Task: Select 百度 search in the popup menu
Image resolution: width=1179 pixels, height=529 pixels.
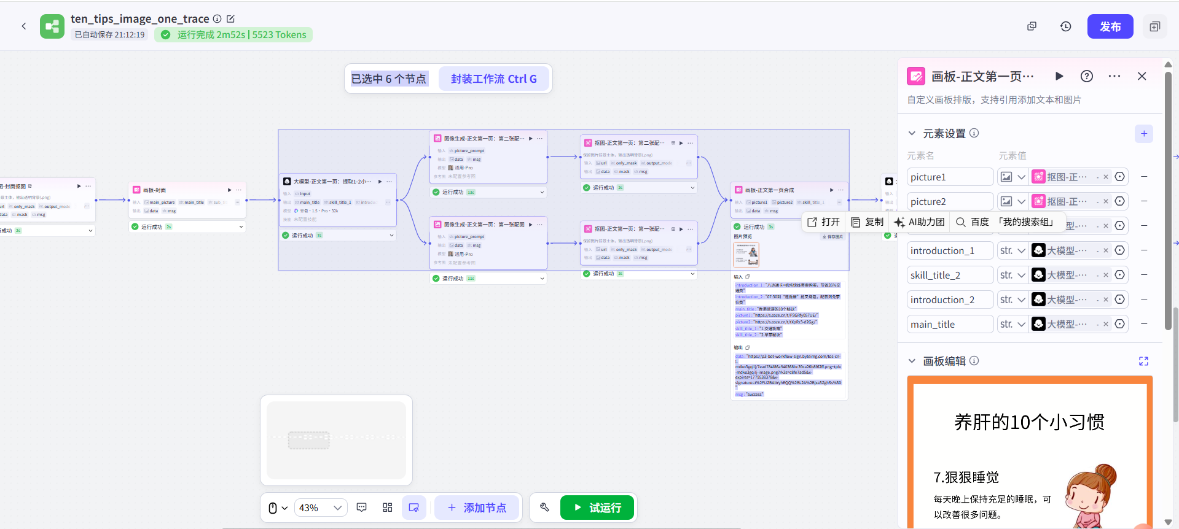Action: tap(973, 222)
